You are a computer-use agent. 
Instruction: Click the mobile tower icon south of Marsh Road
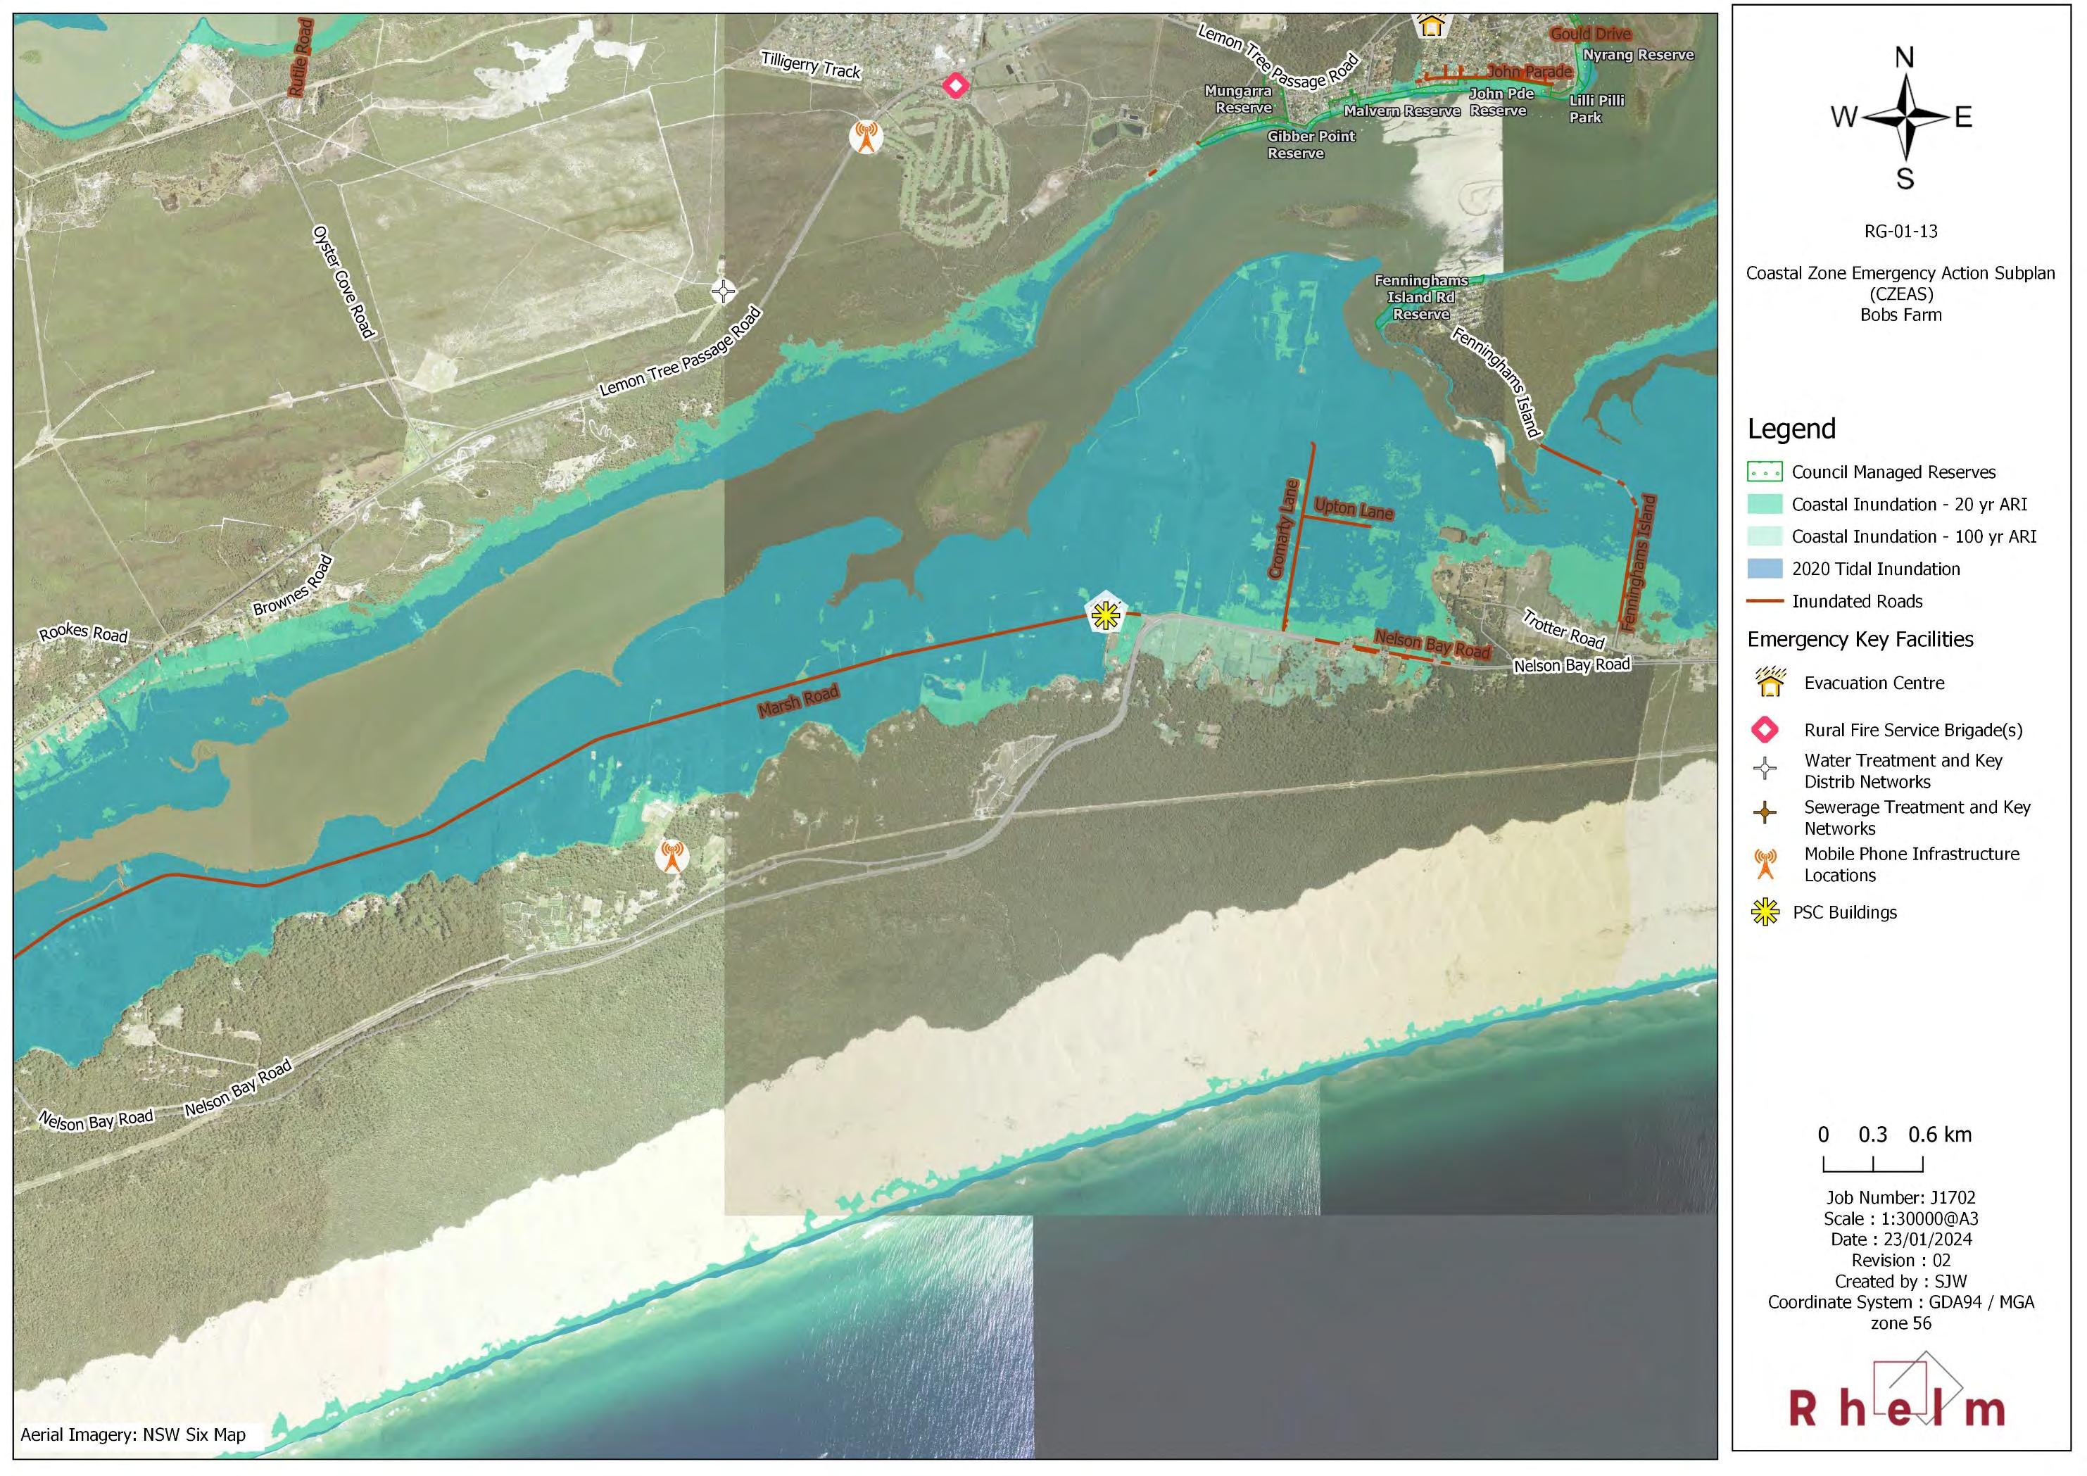coord(672,856)
